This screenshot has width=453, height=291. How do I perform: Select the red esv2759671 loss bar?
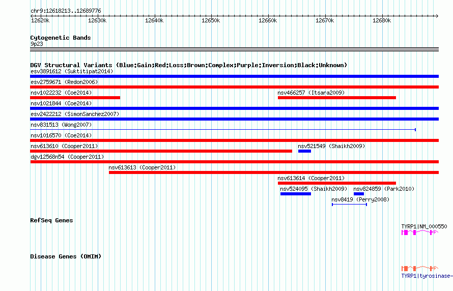click(x=234, y=87)
